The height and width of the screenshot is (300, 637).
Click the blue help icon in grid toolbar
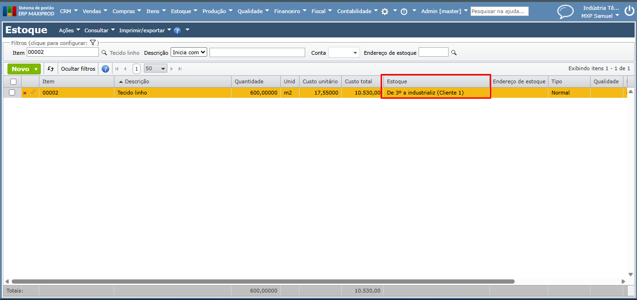pyautogui.click(x=105, y=69)
